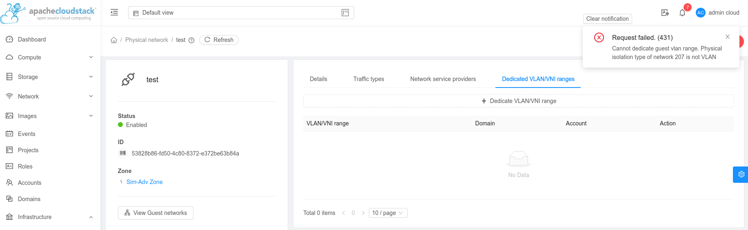Click the board icon at right of view selector

(345, 13)
